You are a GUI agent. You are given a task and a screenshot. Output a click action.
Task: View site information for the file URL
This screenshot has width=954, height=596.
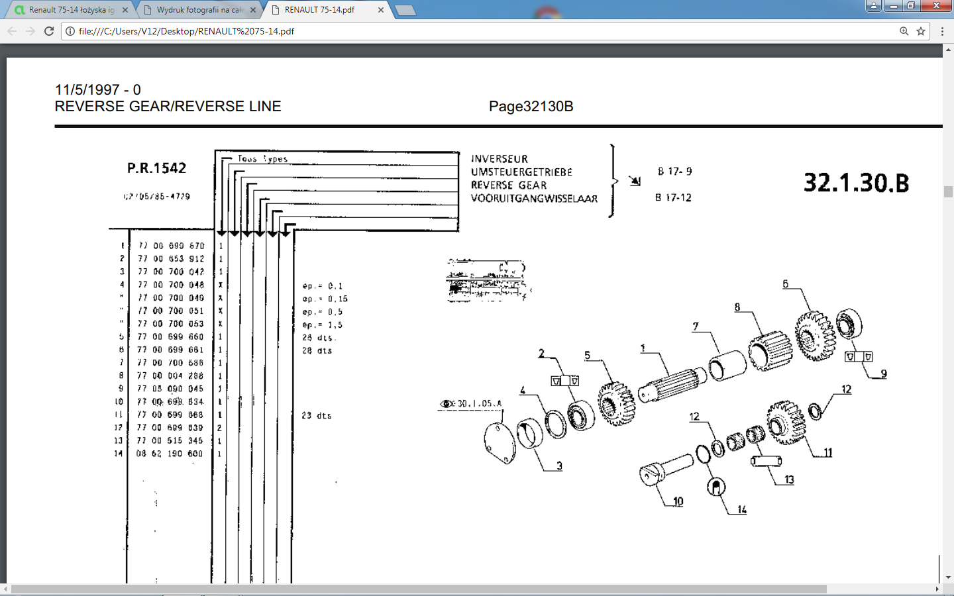(70, 31)
